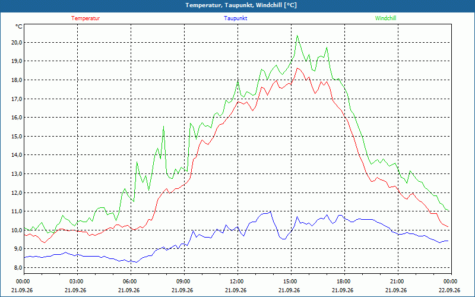Click the chart title 'Temperatur, Taupunkt, Windchill [°C]'
This screenshot has width=475, height=297.
(241, 5)
